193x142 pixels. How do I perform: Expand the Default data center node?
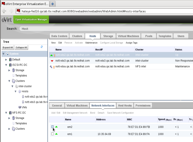point(6,60)
